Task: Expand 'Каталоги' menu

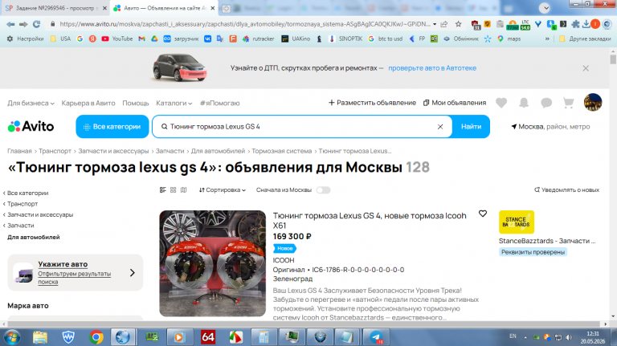Action: point(174,103)
